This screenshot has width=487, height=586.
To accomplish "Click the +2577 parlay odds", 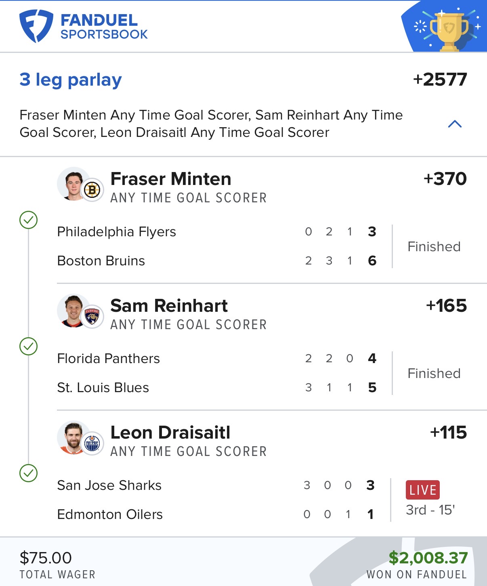I will pyautogui.click(x=440, y=80).
